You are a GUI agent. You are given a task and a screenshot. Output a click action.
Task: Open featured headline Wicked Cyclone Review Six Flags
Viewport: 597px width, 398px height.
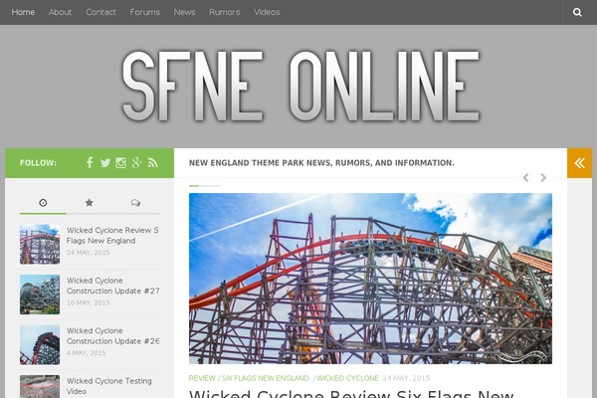point(351,393)
